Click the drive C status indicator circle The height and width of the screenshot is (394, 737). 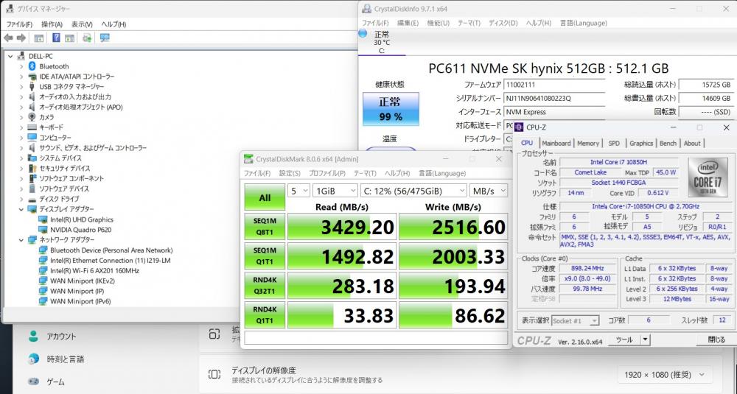pyautogui.click(x=363, y=34)
